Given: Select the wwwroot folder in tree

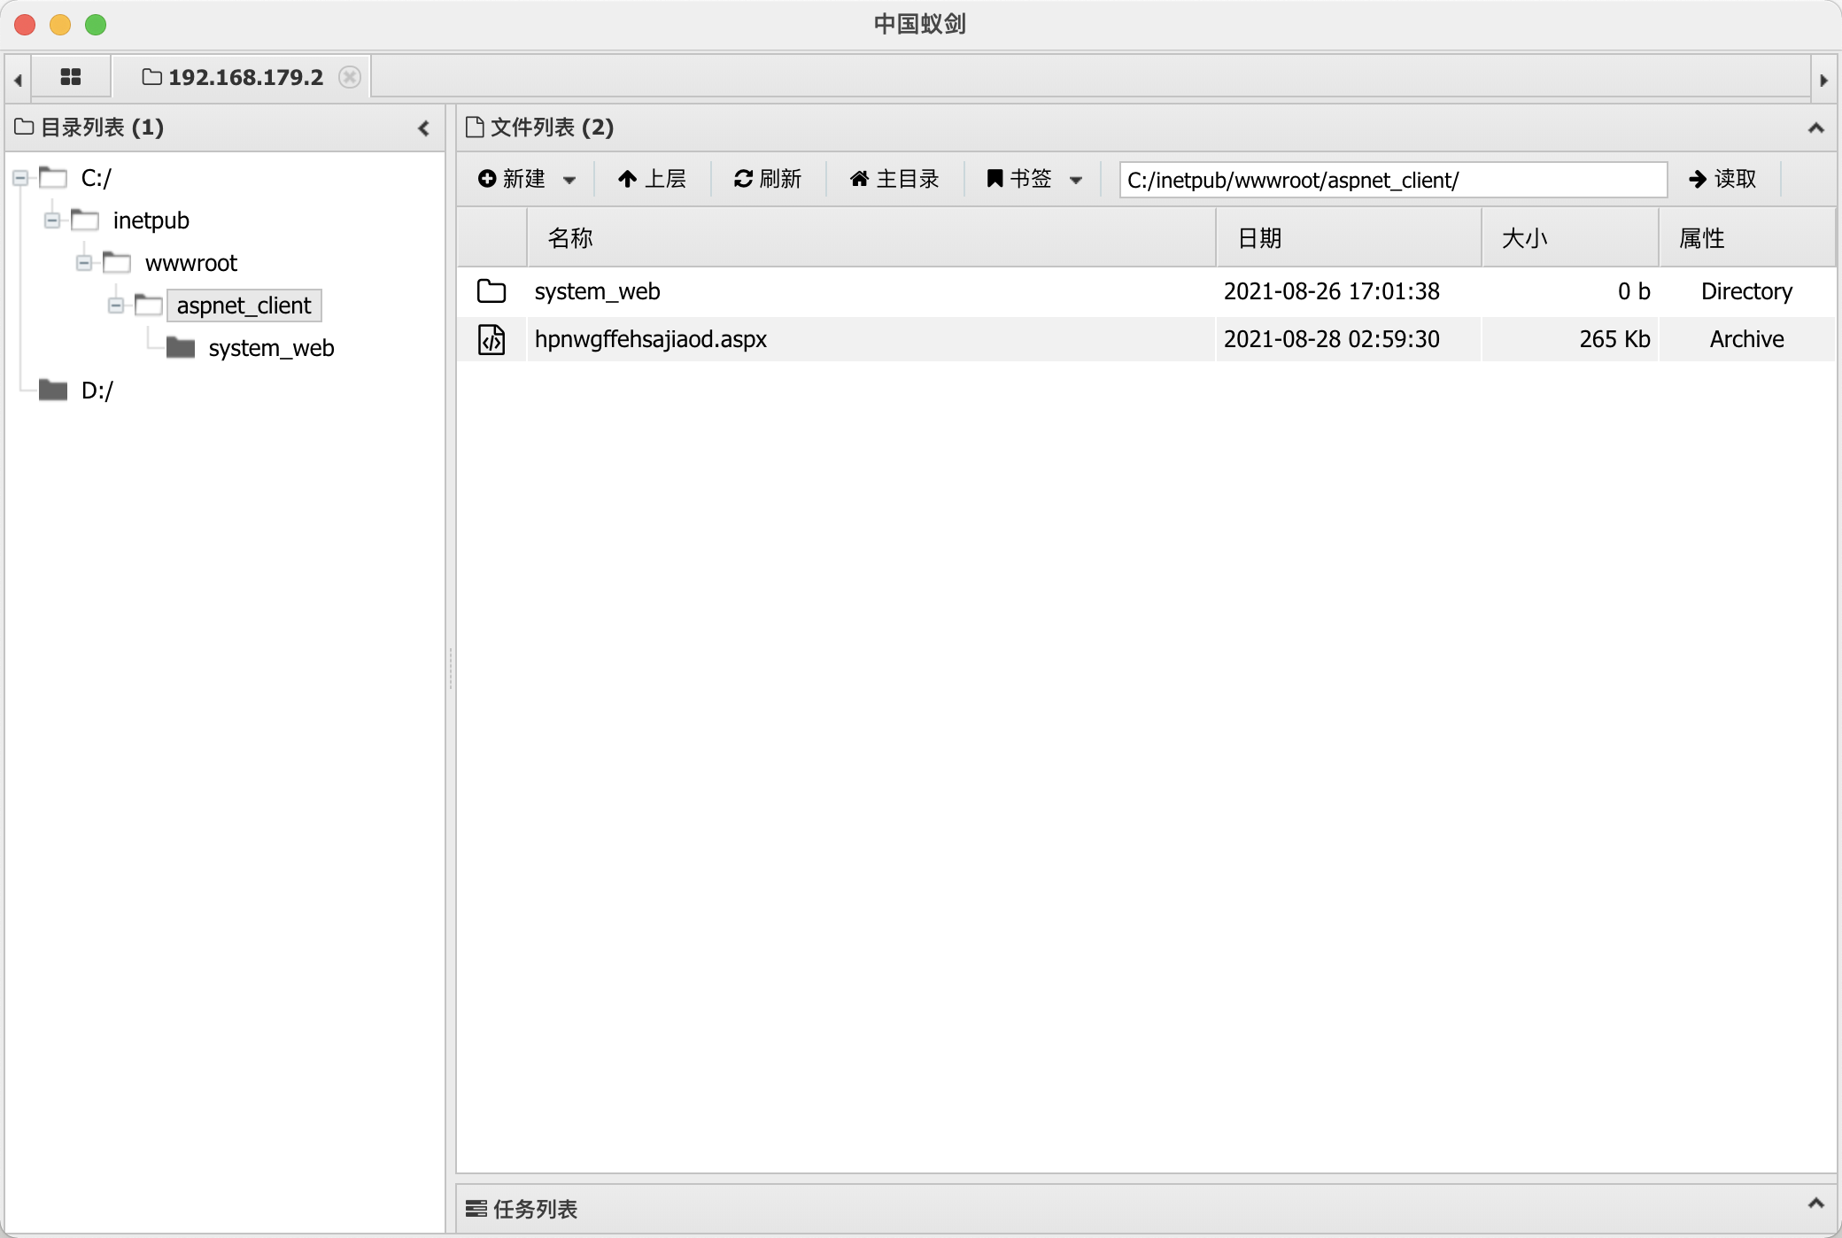Looking at the screenshot, I should coord(190,263).
